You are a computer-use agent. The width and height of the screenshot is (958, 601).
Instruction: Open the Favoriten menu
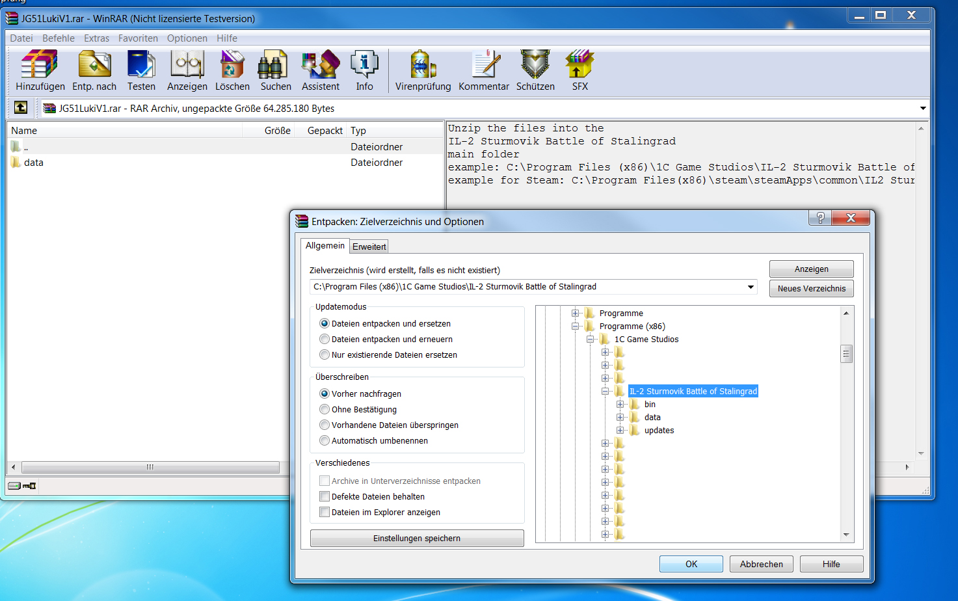[138, 38]
